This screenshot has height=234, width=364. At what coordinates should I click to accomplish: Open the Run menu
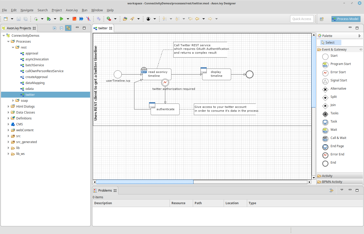tap(84, 10)
